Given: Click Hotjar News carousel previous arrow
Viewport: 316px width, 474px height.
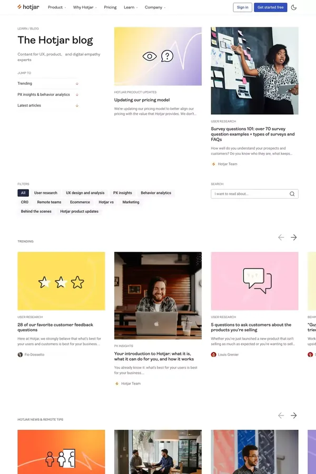Looking at the screenshot, I should pos(281,416).
